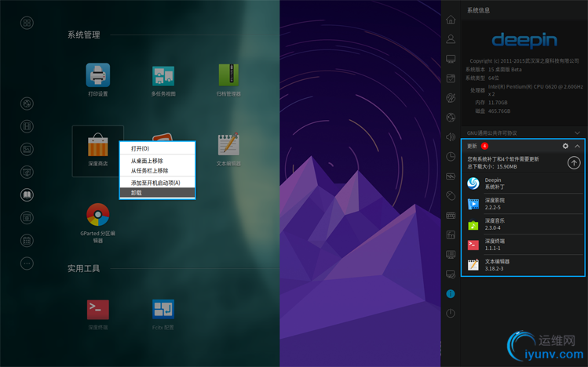This screenshot has height=367, width=588.
Task: Launch the 多任务视图 app icon
Action: coord(163,75)
